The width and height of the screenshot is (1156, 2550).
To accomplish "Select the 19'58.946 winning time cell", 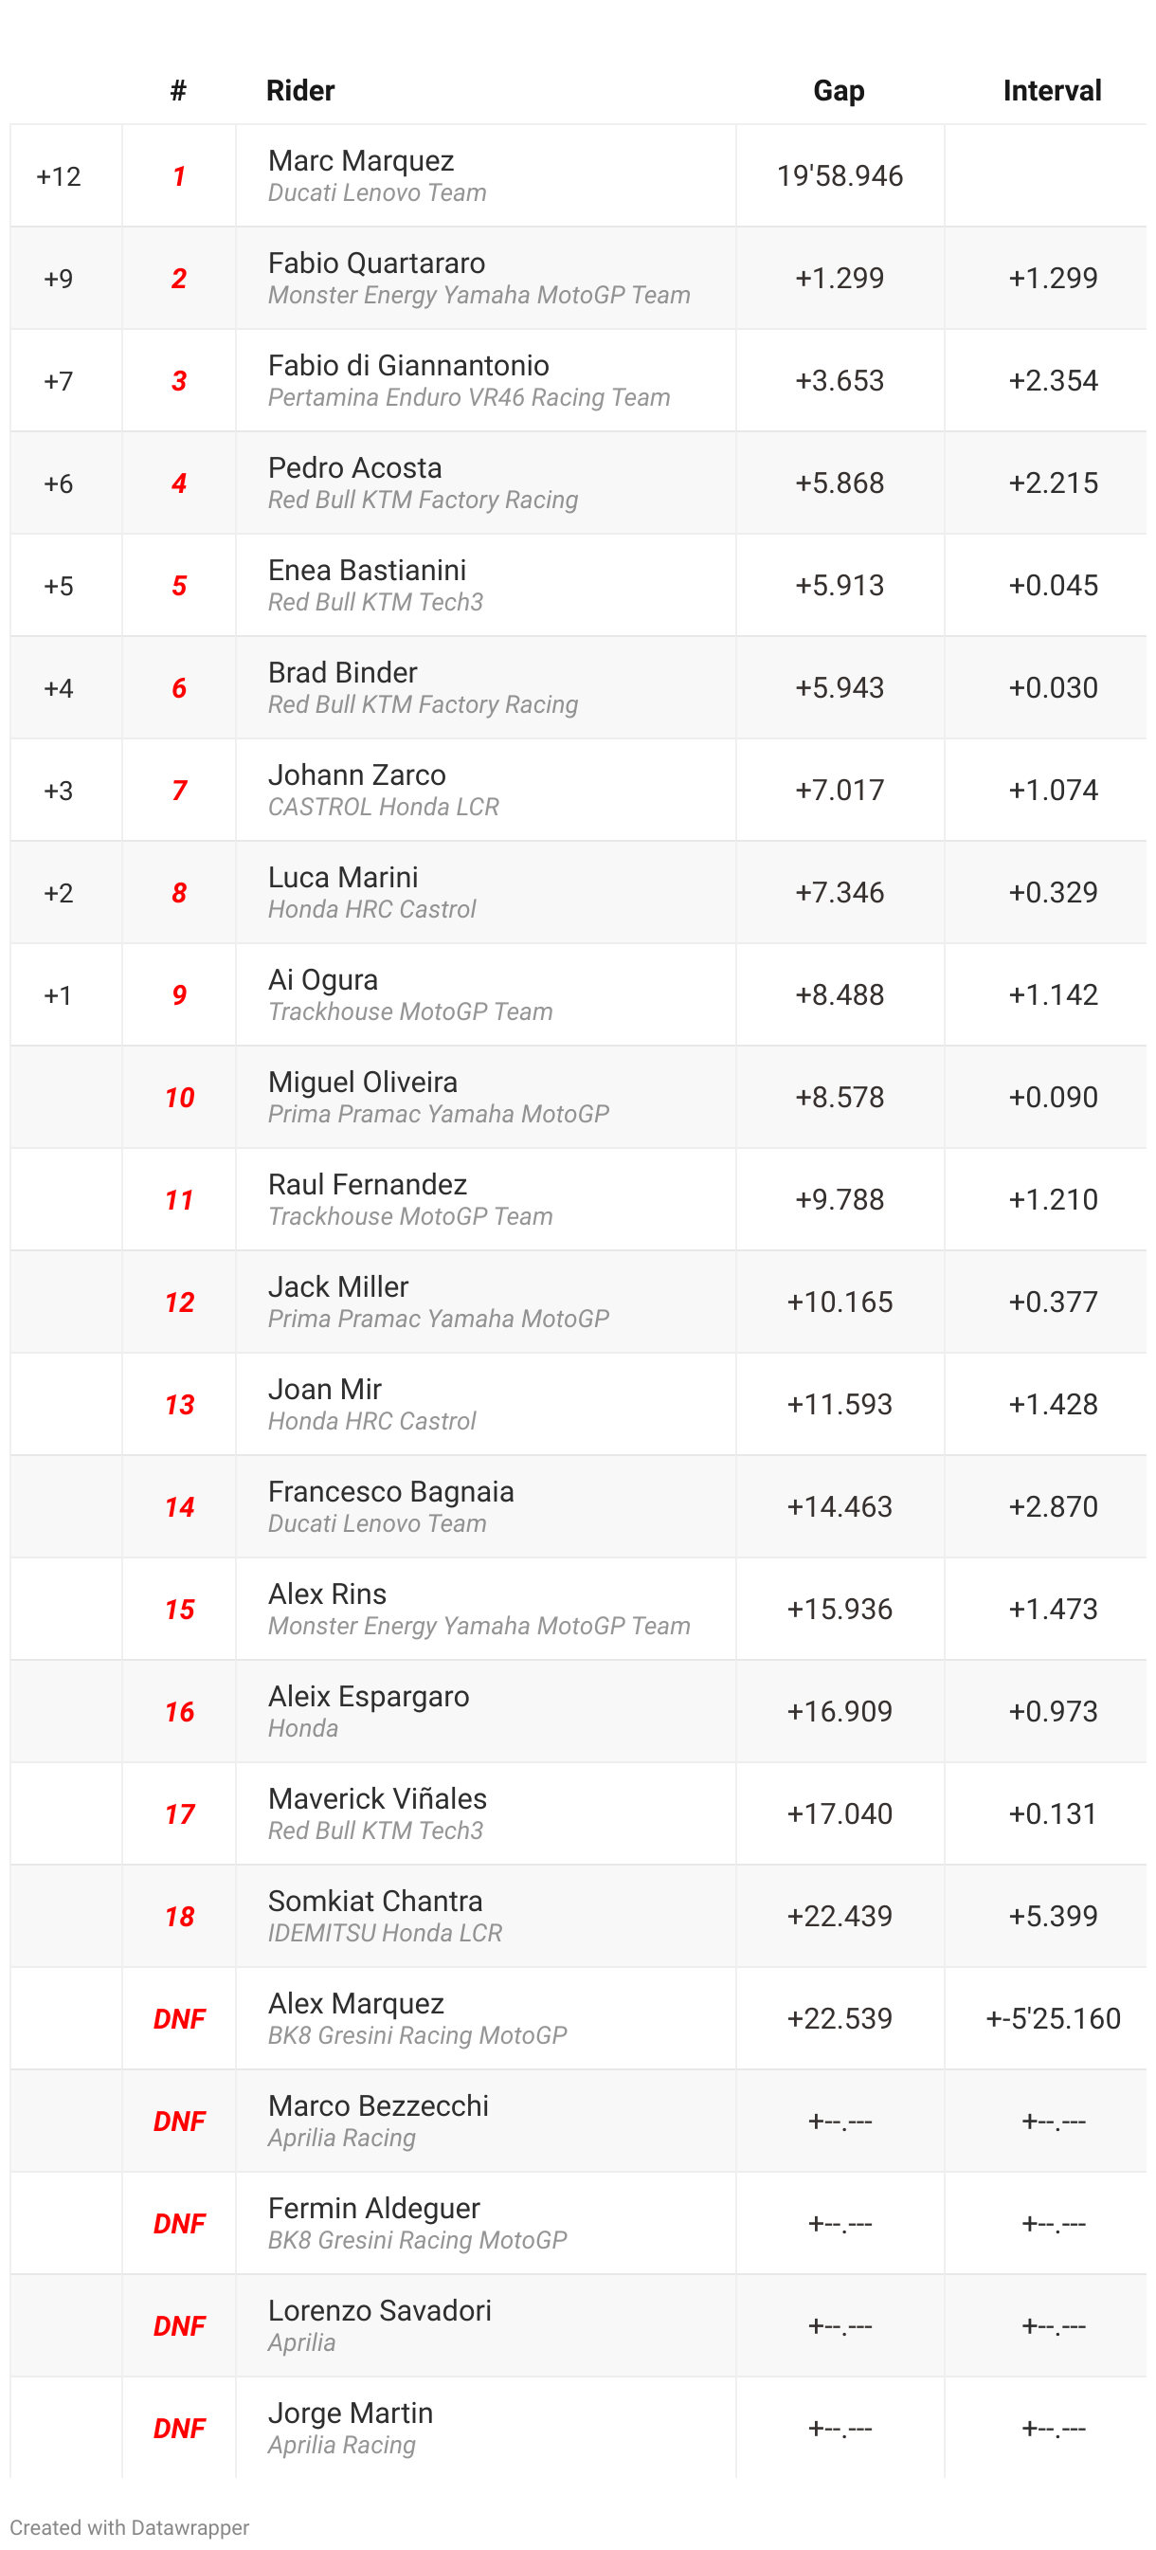I will (x=840, y=175).
